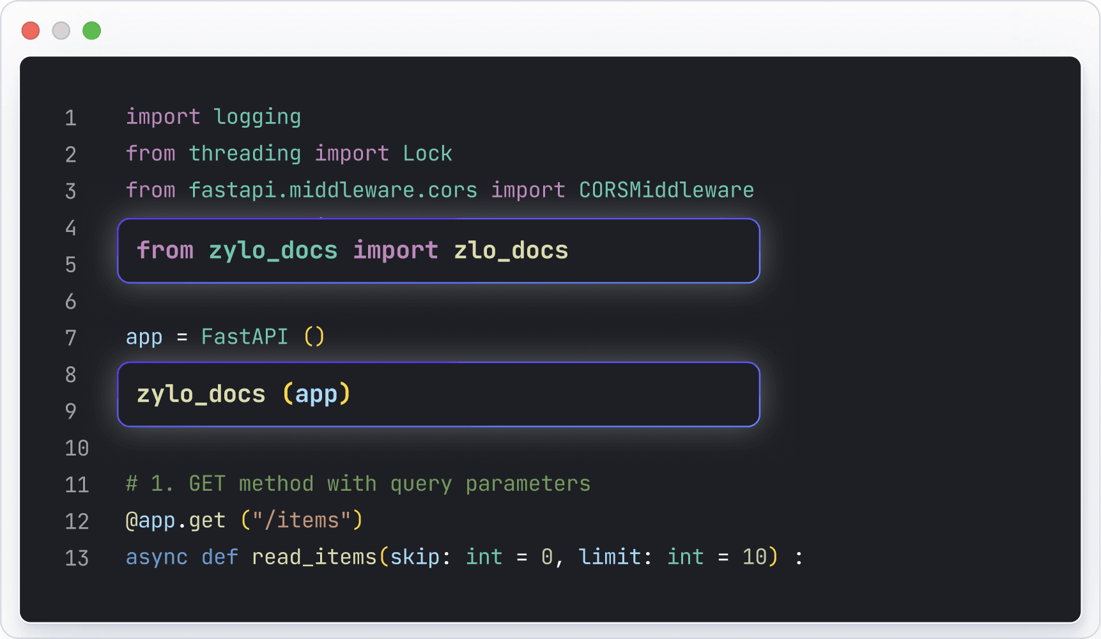
Task: Click the gray minimize window button
Action: [61, 31]
